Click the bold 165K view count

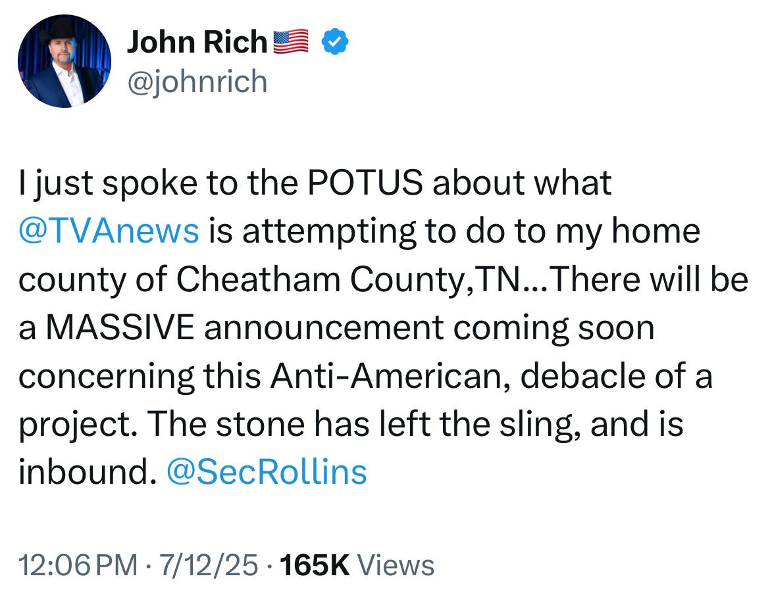click(x=315, y=565)
